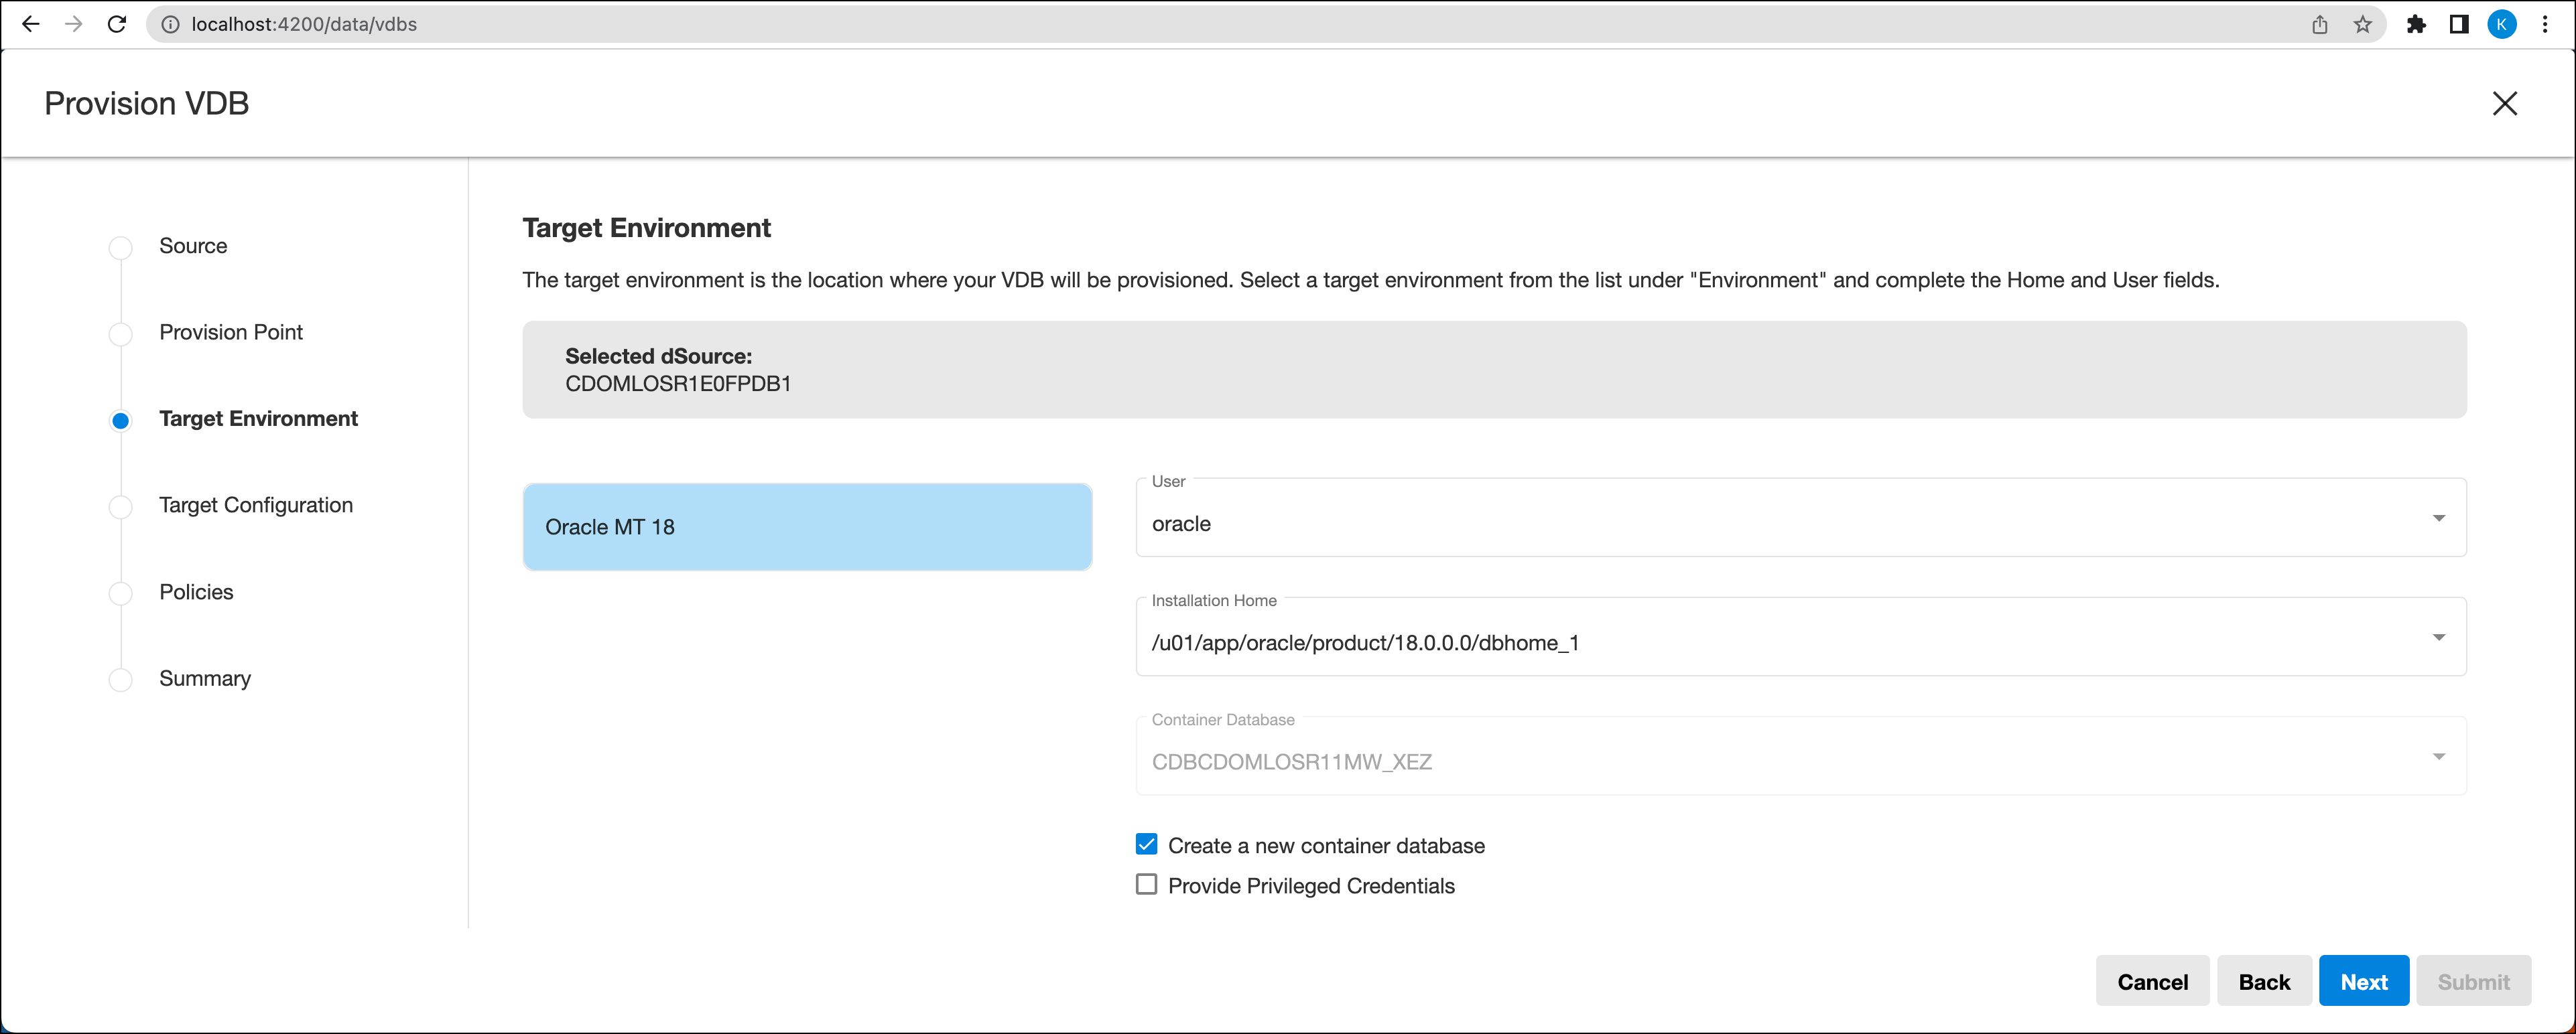Open the browser extensions puzzle icon

click(2416, 25)
